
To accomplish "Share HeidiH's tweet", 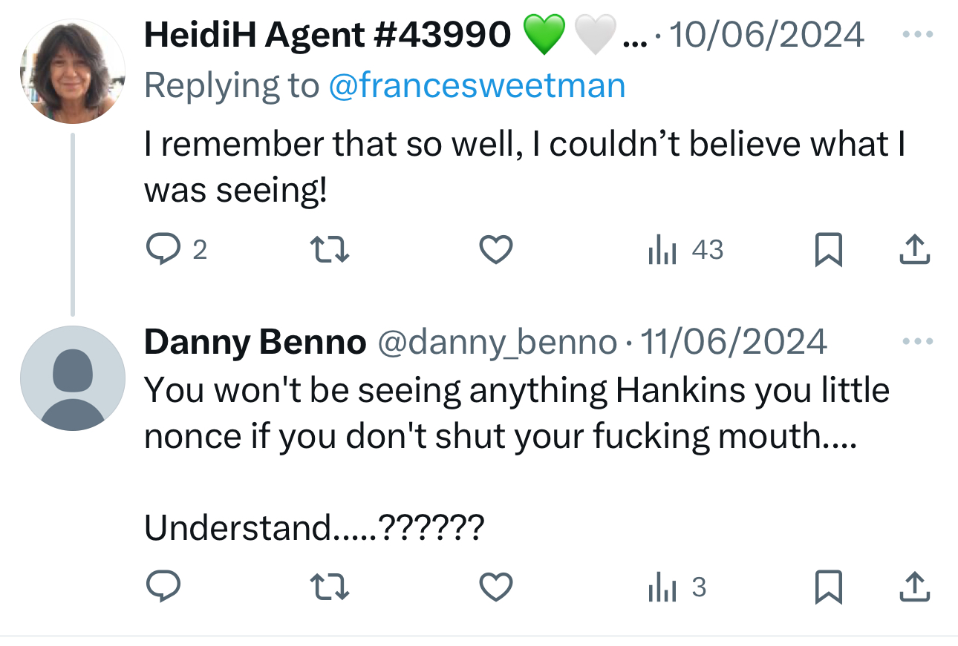I will click(x=914, y=250).
